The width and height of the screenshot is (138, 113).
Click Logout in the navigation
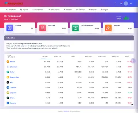(x=104, y=10)
